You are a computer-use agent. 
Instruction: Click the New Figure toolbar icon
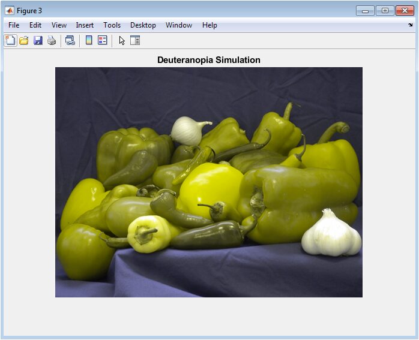click(x=10, y=41)
